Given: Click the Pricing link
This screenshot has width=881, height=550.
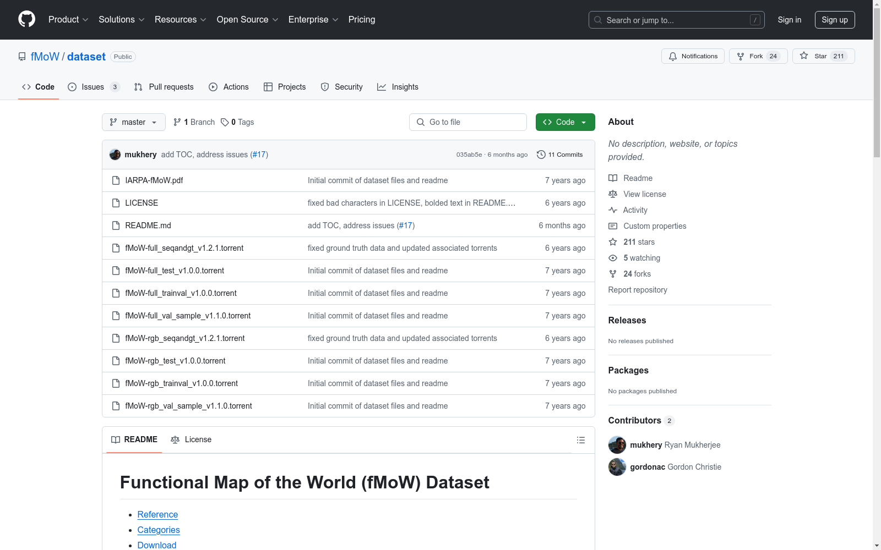Looking at the screenshot, I should pyautogui.click(x=362, y=19).
